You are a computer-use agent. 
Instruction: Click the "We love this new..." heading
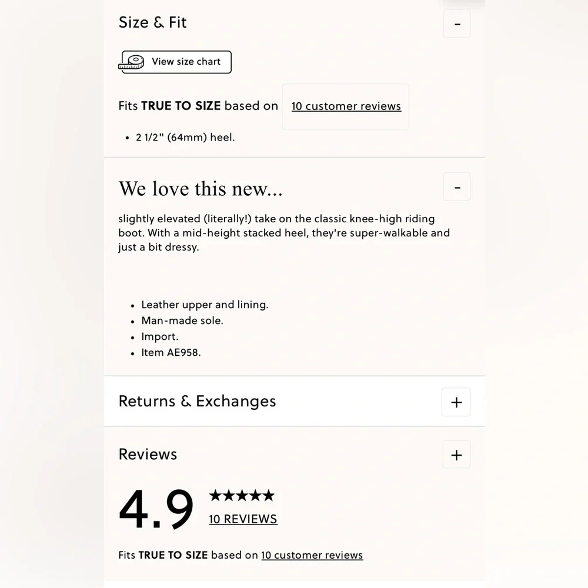coord(201,189)
